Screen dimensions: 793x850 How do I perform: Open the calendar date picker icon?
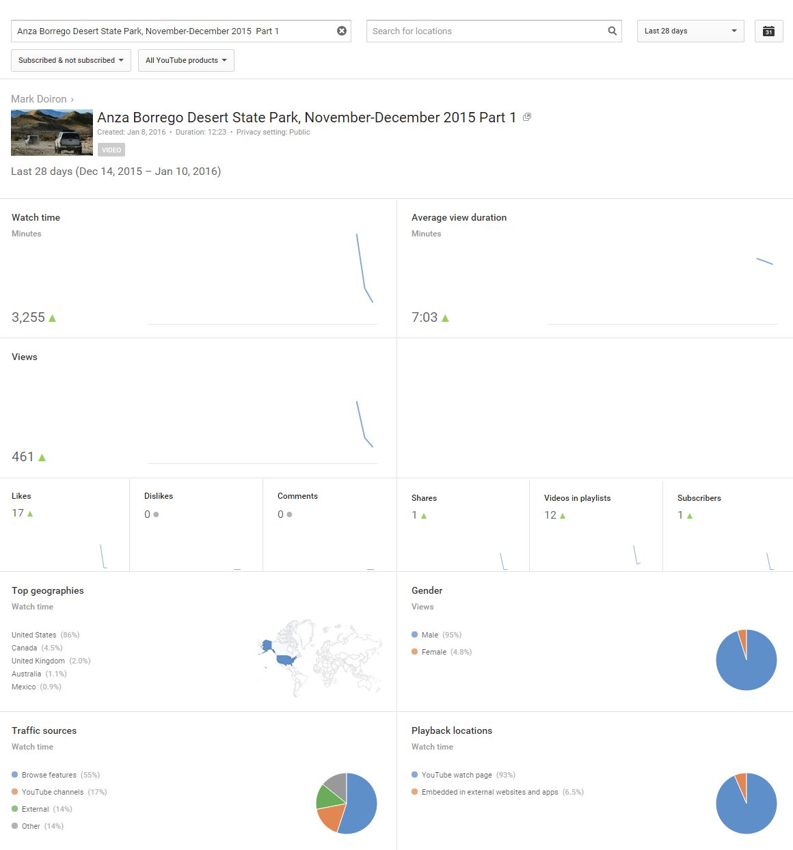pos(768,31)
